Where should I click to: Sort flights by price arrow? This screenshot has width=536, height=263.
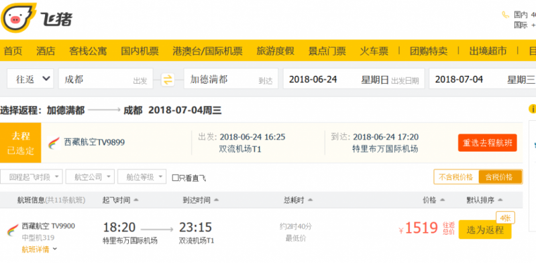pos(442,200)
